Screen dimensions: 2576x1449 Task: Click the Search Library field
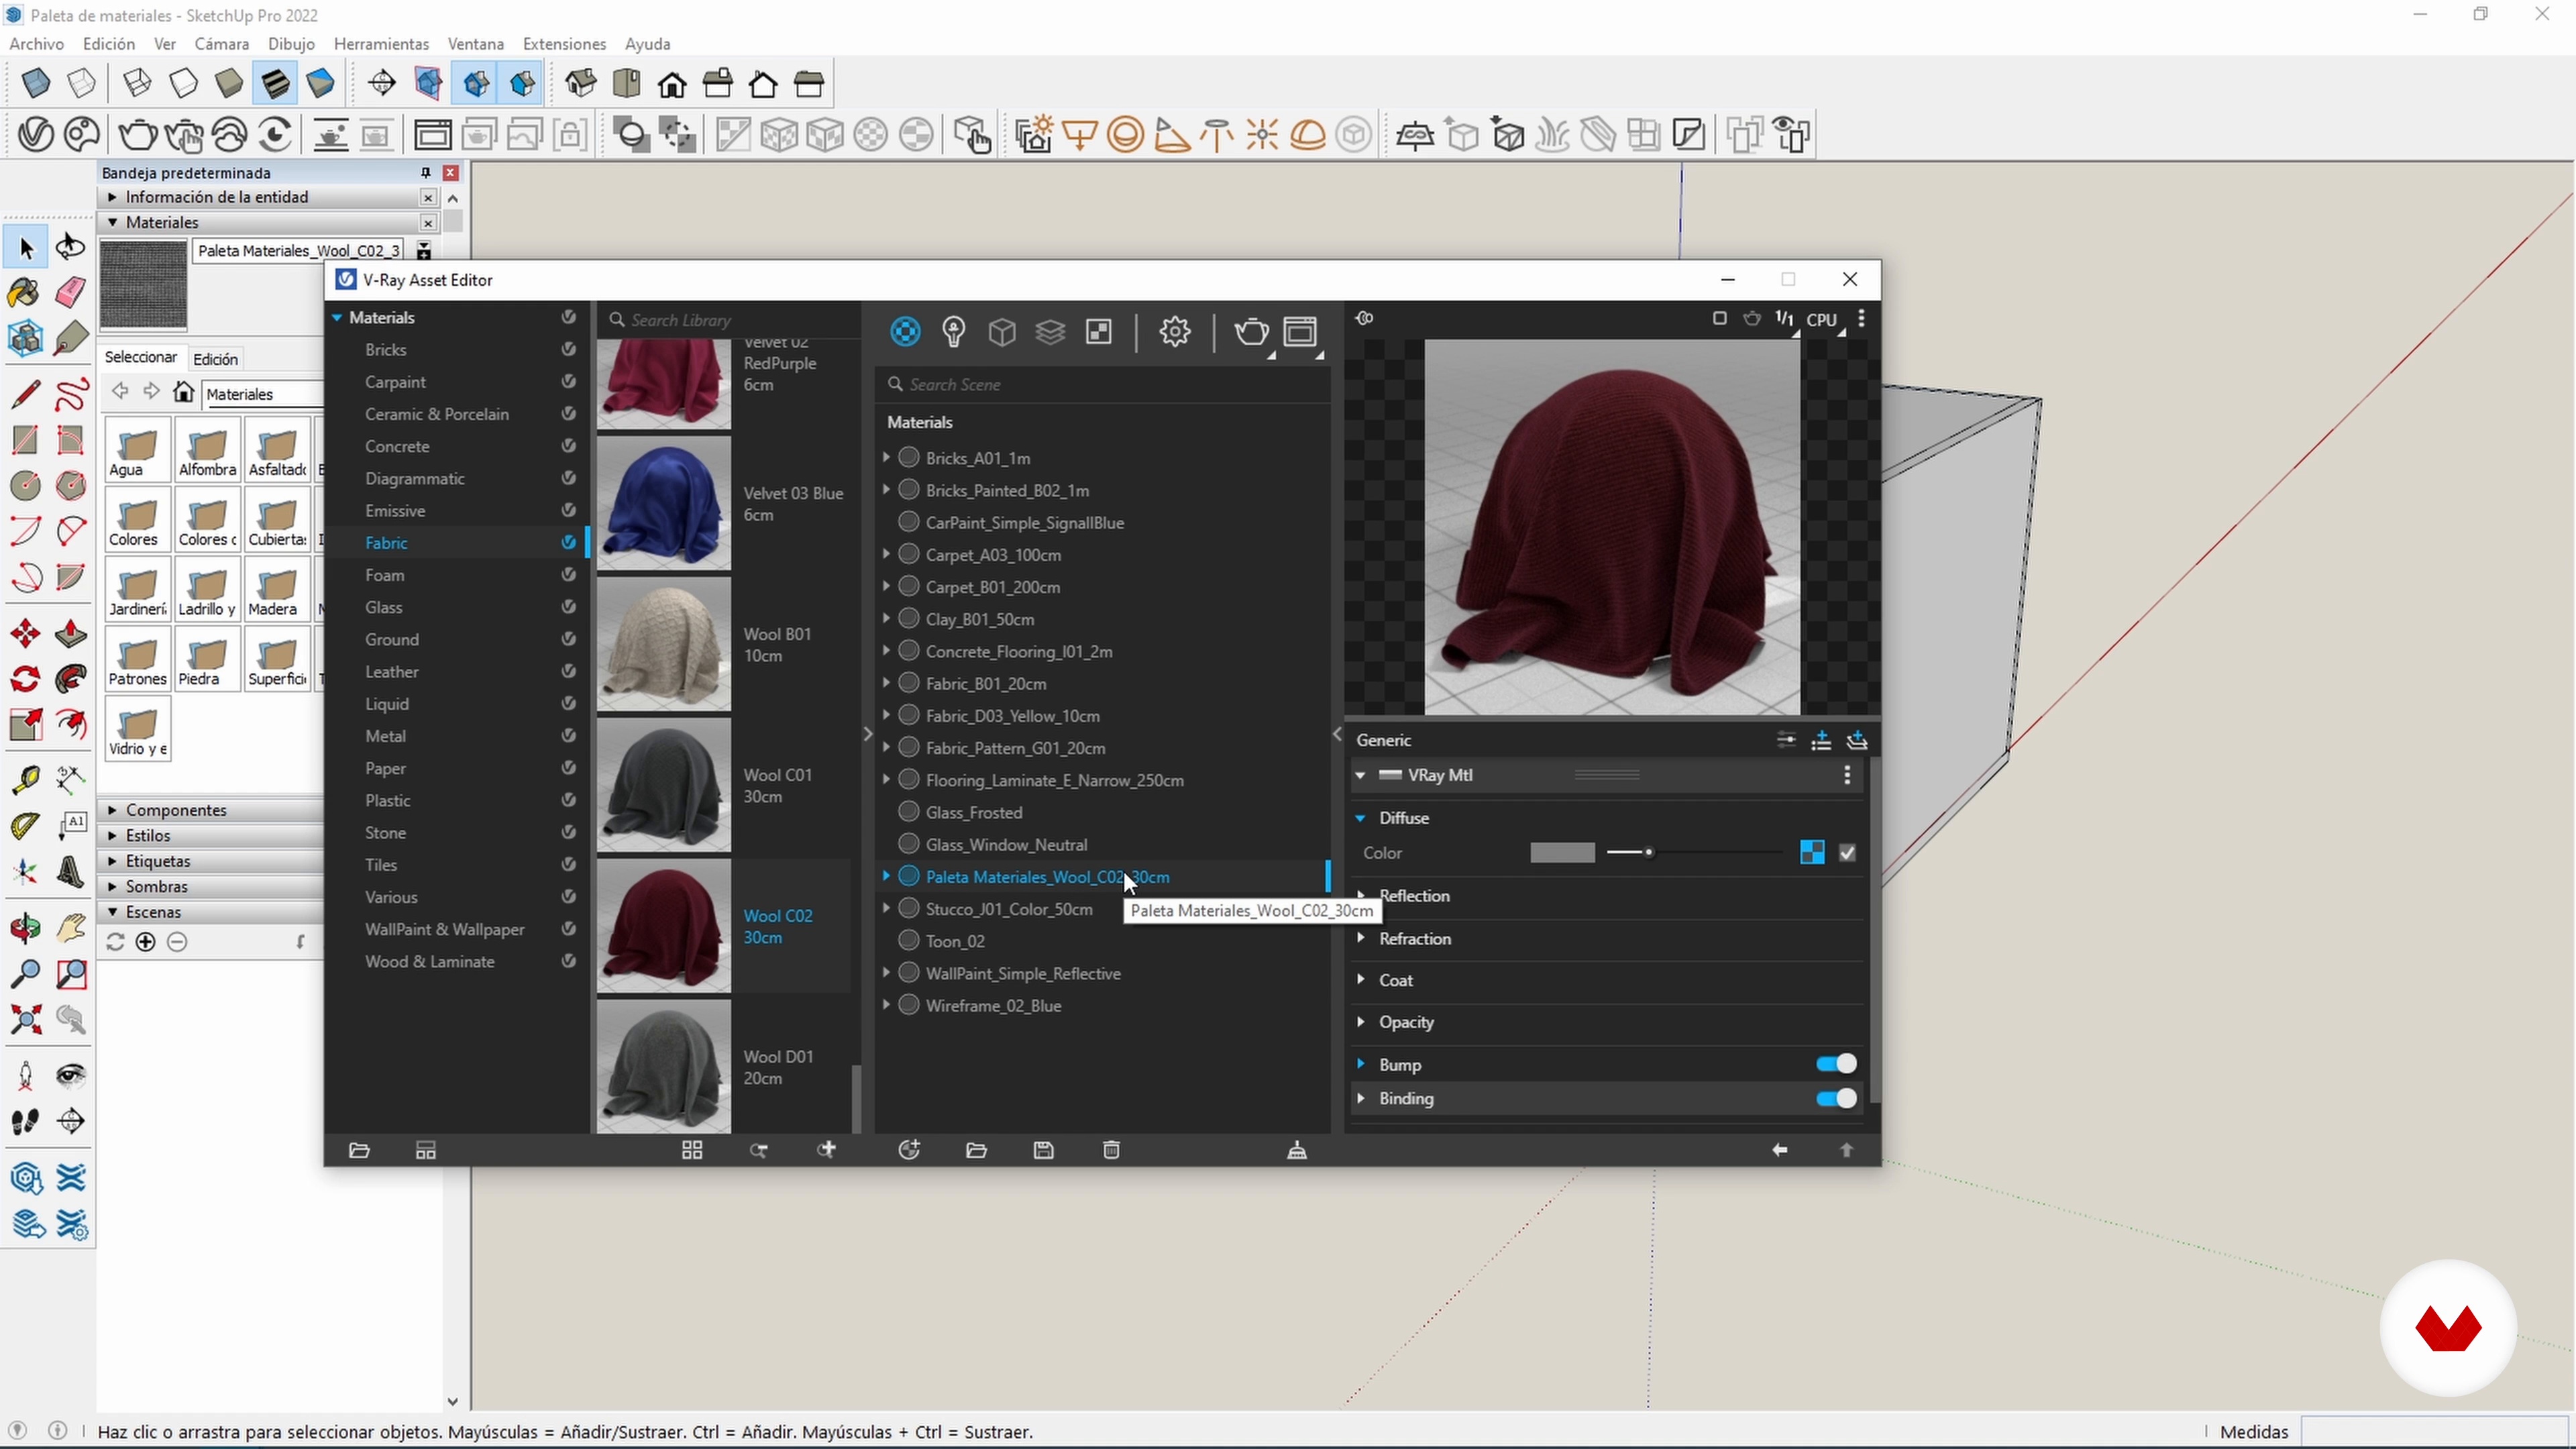[x=730, y=320]
